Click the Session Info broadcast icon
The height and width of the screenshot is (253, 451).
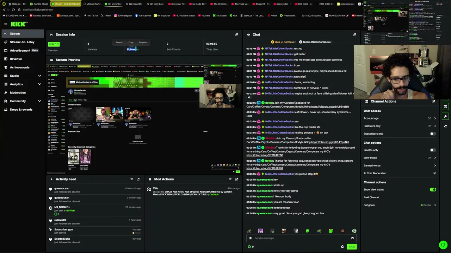[x=51, y=34]
